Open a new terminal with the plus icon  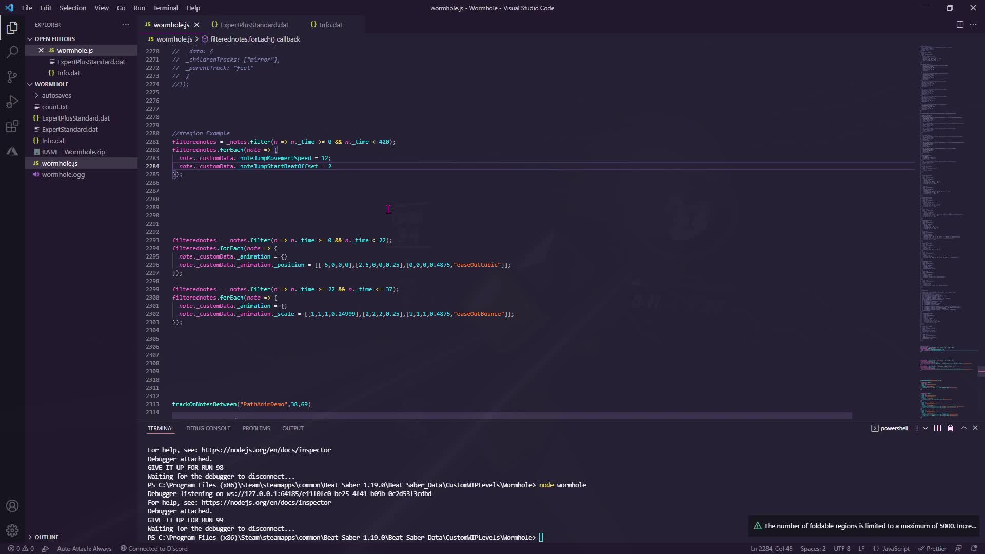[x=917, y=428]
